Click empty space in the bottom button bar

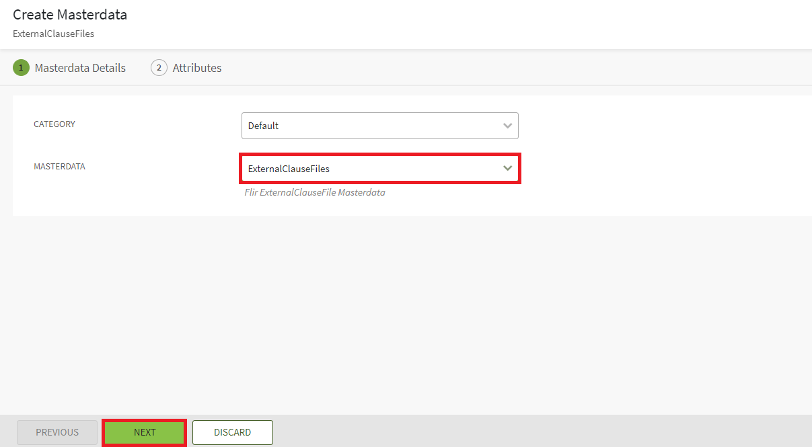coord(538,432)
